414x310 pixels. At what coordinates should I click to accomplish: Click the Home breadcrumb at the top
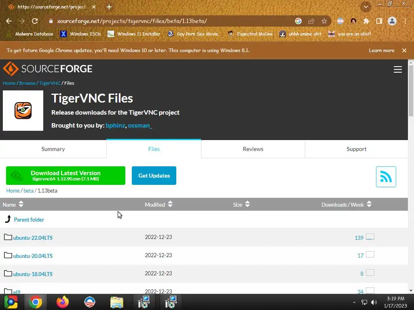click(x=9, y=83)
